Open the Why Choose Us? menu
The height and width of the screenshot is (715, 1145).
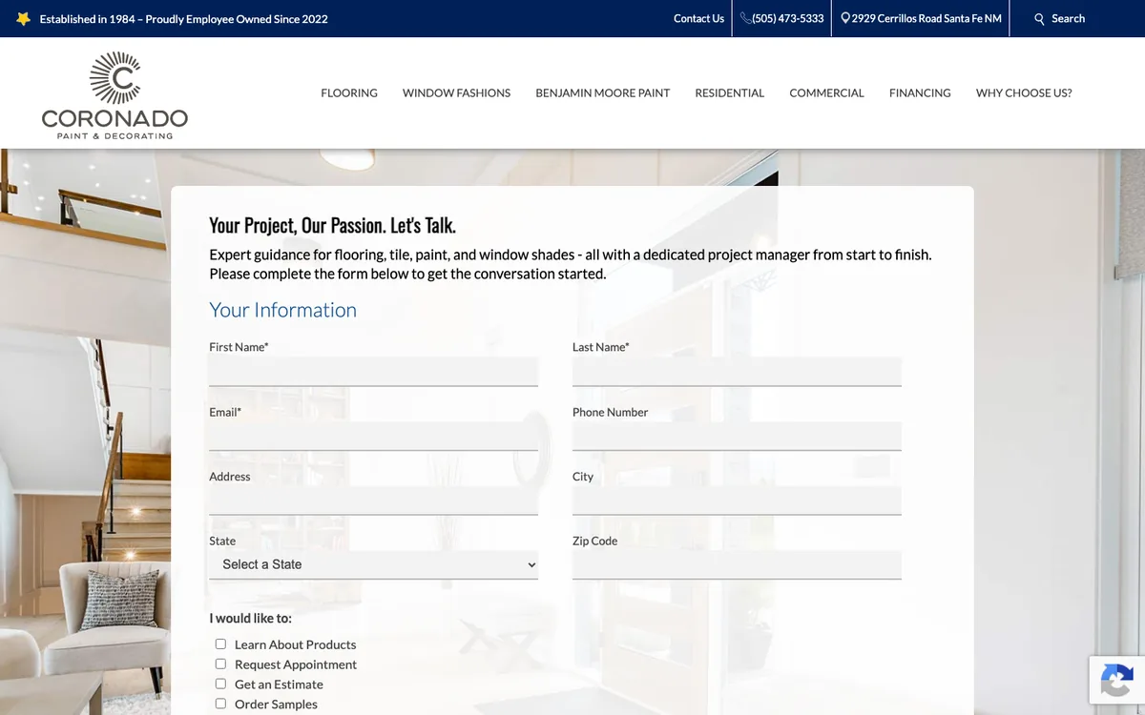pos(1024,92)
